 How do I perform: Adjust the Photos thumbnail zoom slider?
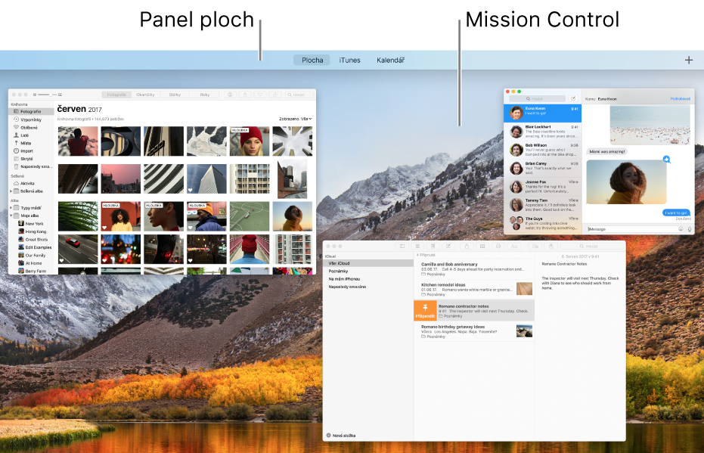tap(47, 95)
